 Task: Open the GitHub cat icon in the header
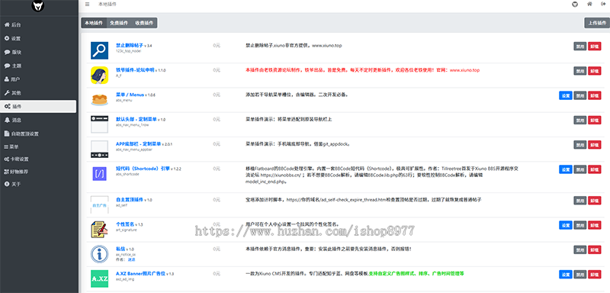coord(575,5)
